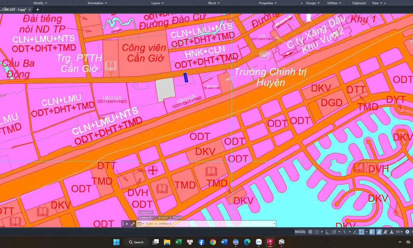This screenshot has width=413, height=248.
Task: Toggle snap mode dotted grid icon
Action: pos(317,232)
